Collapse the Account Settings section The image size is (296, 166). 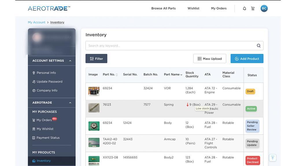coord(70,61)
